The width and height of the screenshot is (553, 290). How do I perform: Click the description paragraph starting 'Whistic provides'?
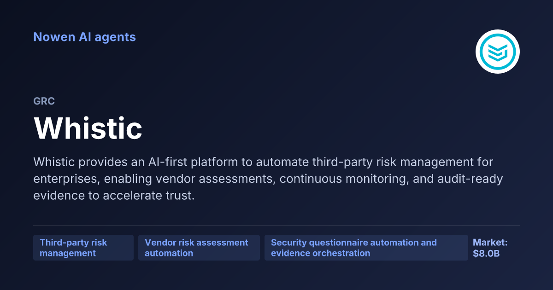[268, 179]
